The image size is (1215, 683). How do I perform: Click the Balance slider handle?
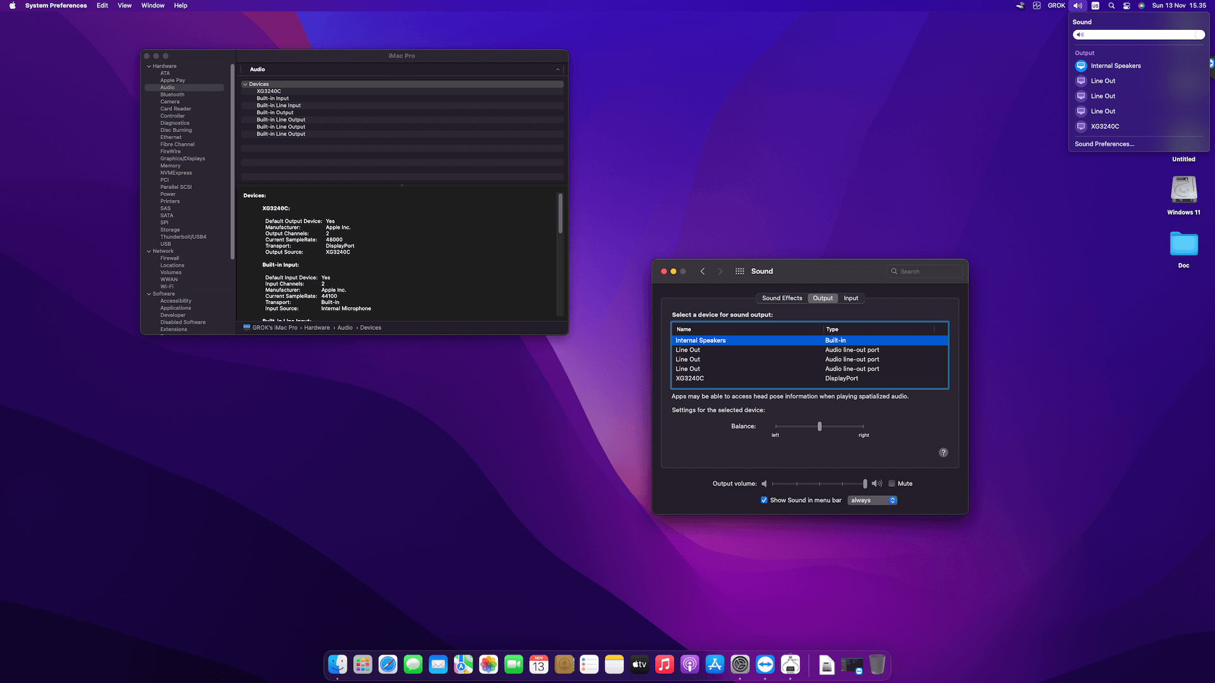(819, 426)
